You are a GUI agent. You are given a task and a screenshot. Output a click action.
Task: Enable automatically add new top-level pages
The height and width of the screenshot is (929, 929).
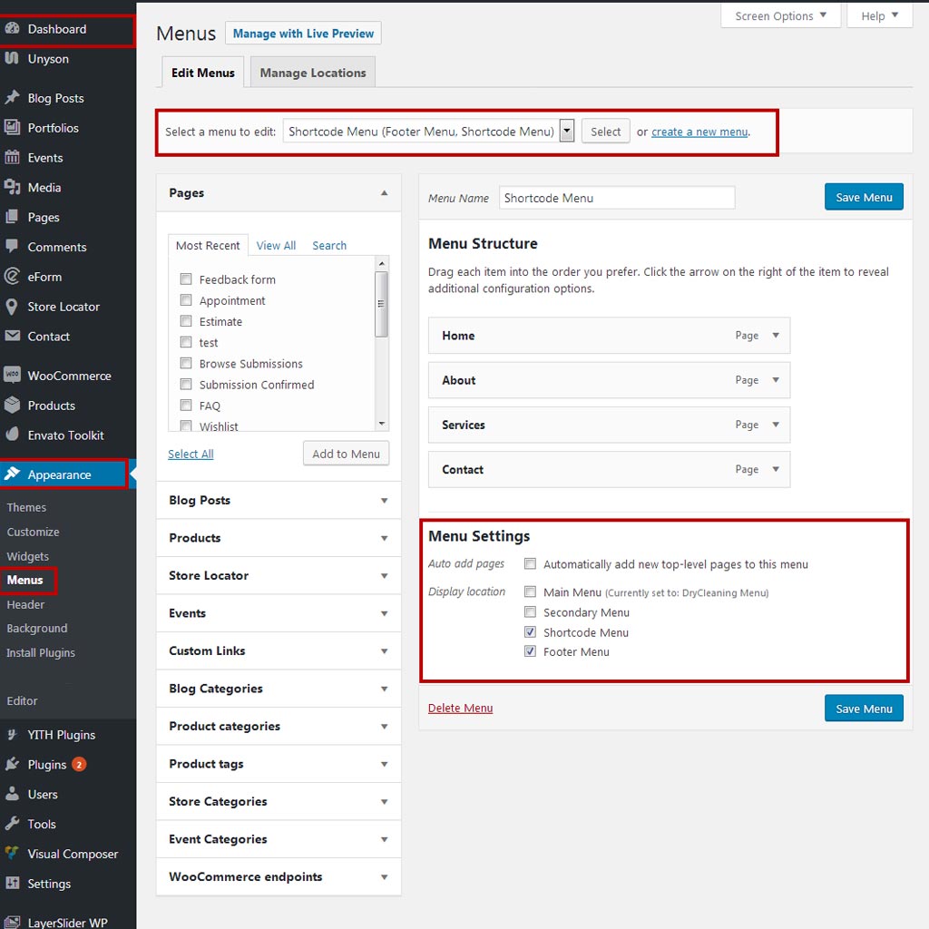tap(530, 563)
